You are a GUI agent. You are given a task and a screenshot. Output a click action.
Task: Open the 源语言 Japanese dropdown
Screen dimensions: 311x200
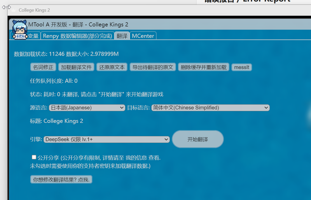87,108
